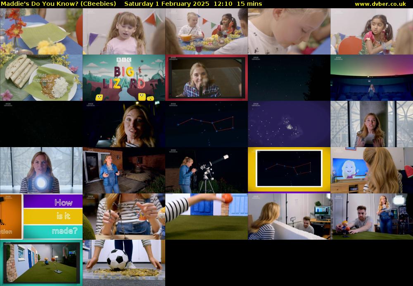The image size is (413, 286).
Task: Open the thumbnail of presenter by patterned windows
Action: click(372, 124)
